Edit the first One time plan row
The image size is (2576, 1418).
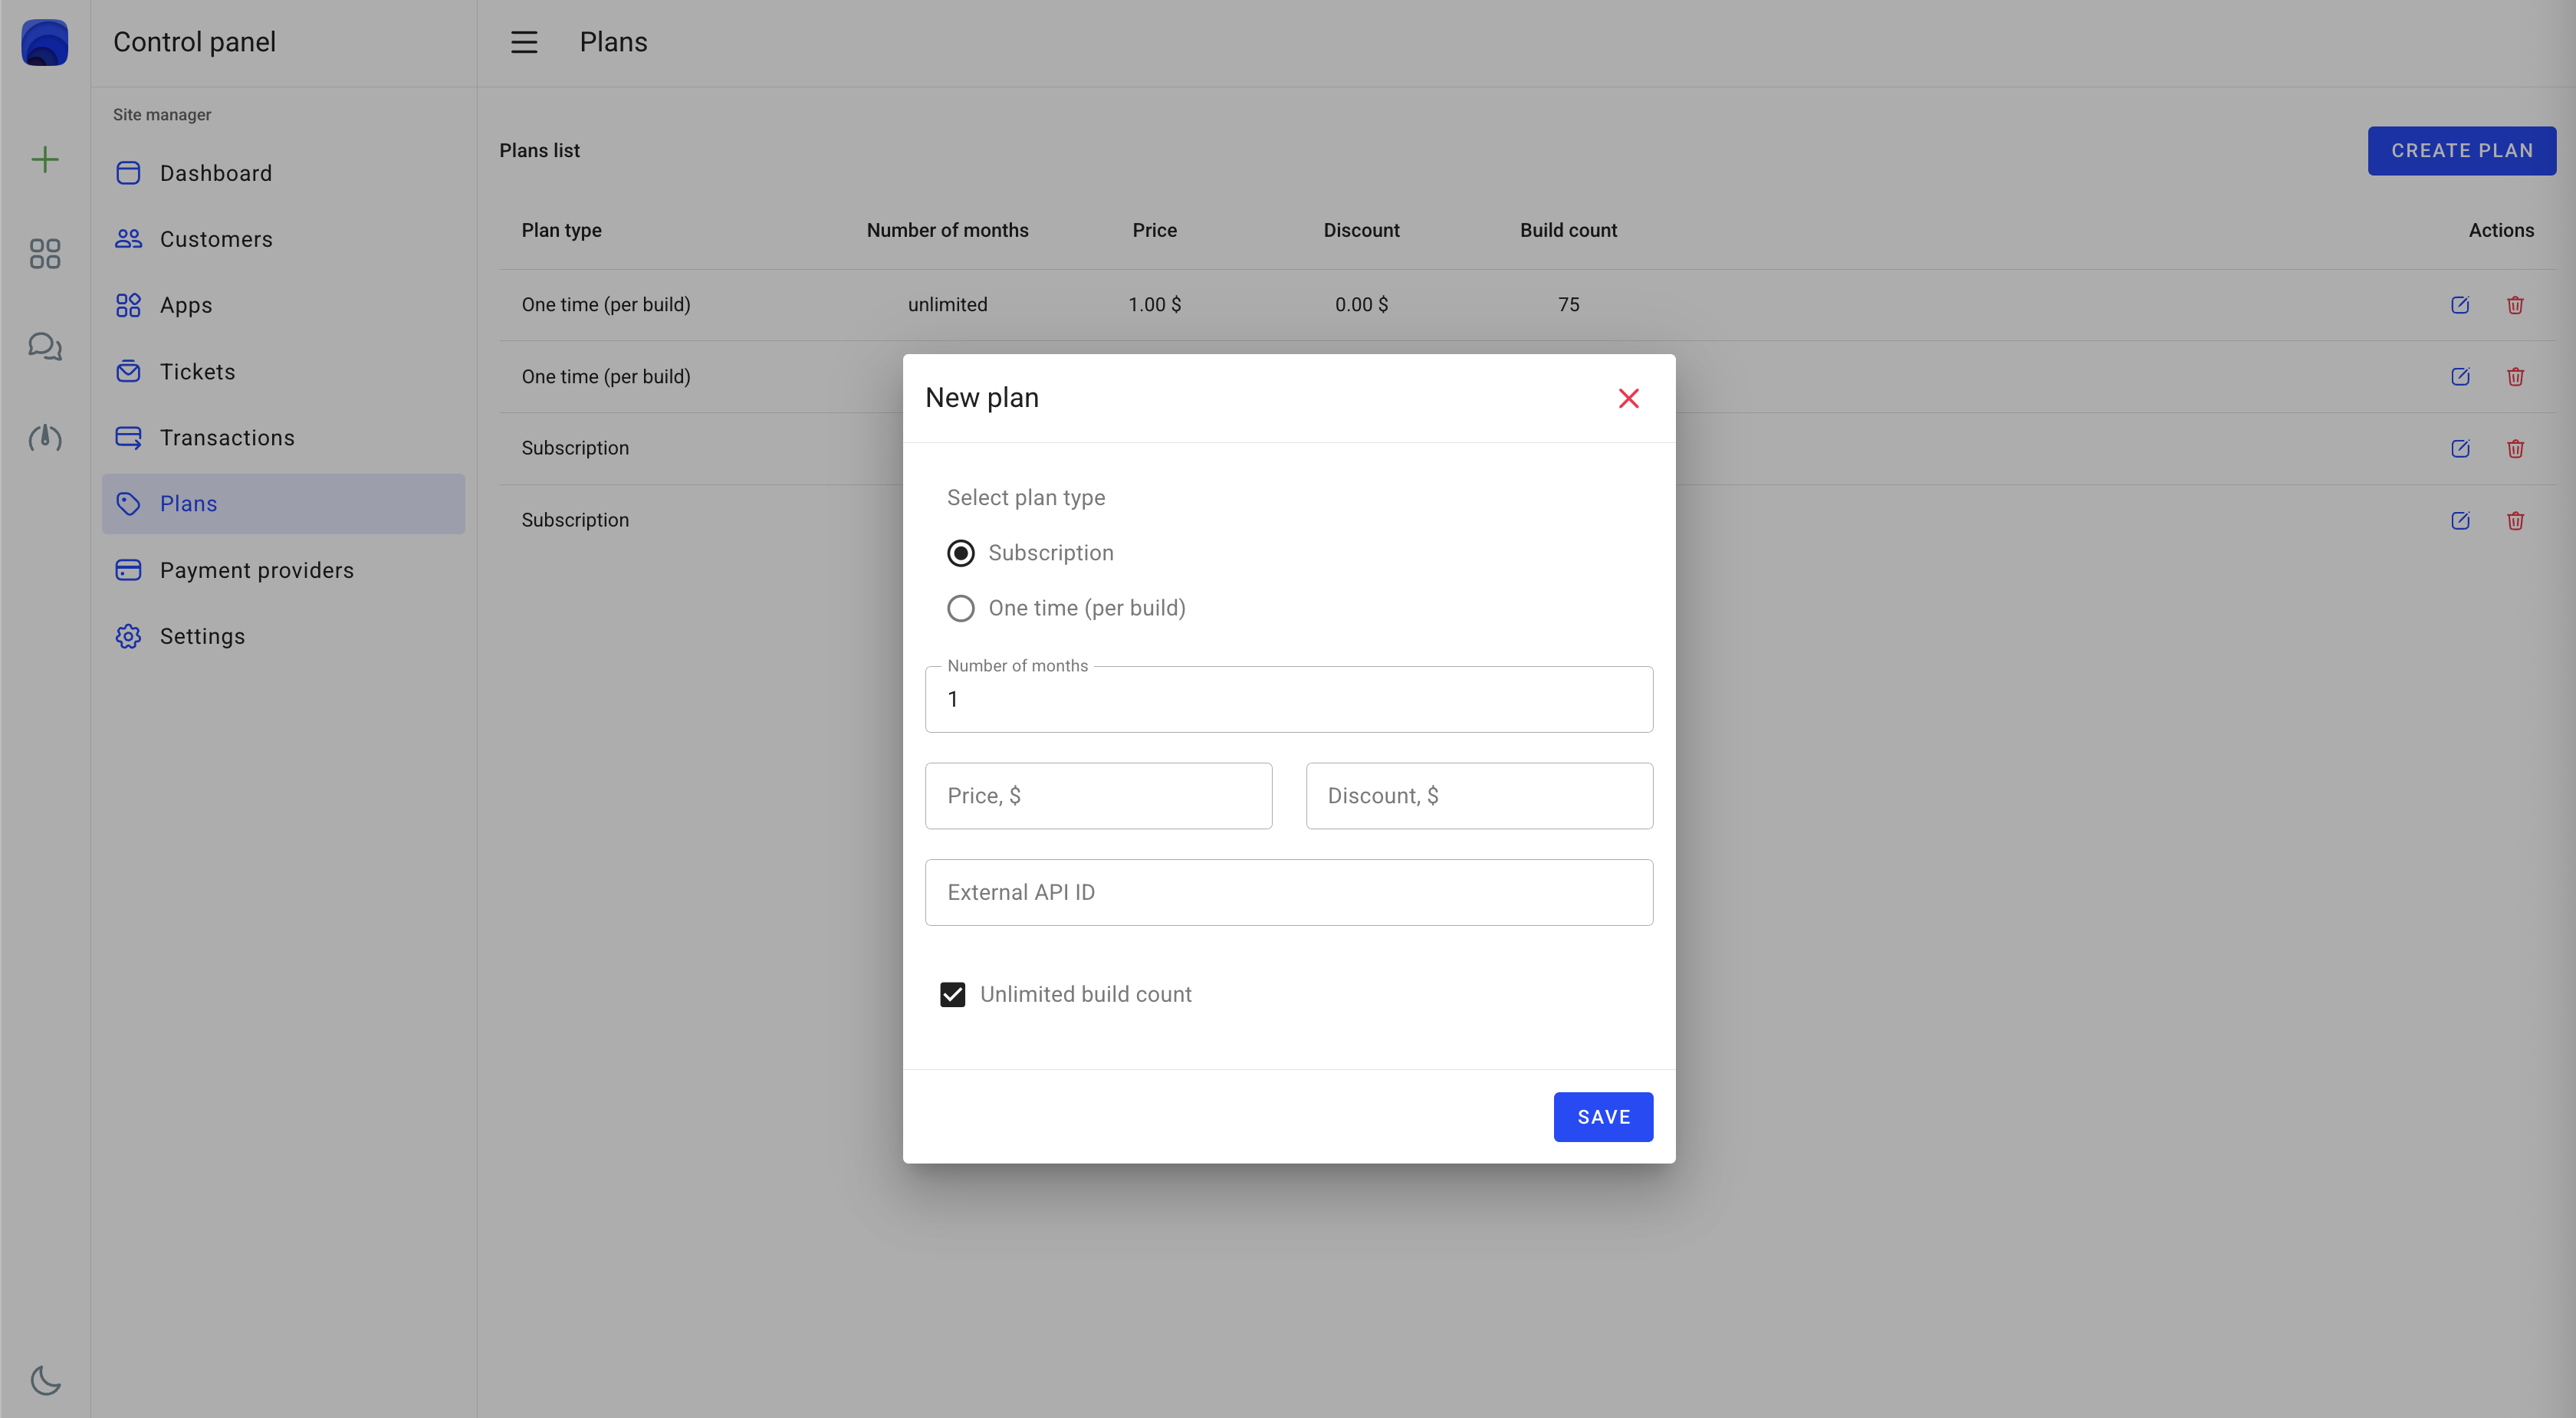[2460, 305]
